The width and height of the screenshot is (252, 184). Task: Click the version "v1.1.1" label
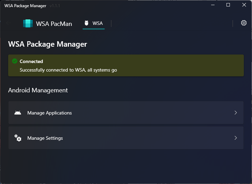click(55, 6)
